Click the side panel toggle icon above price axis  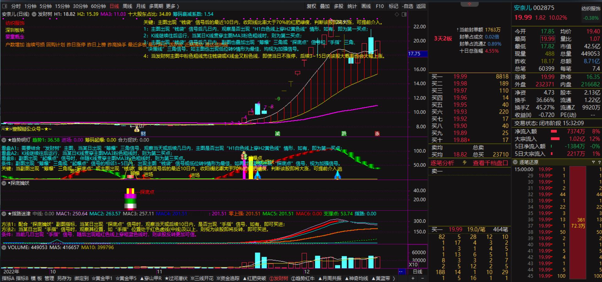click(404, 14)
